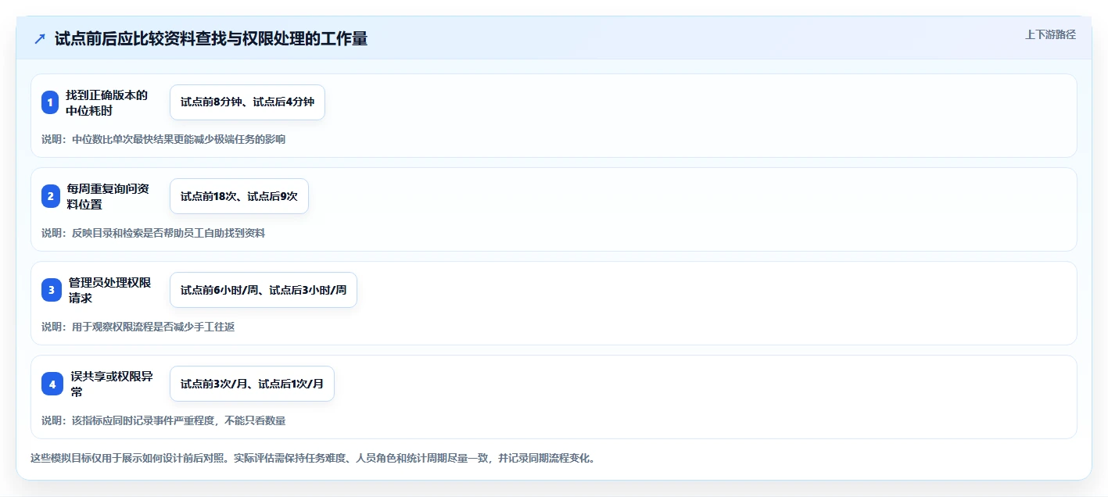The height and width of the screenshot is (497, 1108).
Task: Click the value box 试点前6小时/周、试点后3小时/周
Action: [x=264, y=290]
